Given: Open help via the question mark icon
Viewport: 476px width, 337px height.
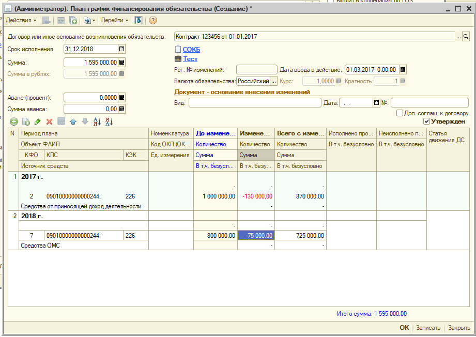Looking at the screenshot, I should coord(153,21).
